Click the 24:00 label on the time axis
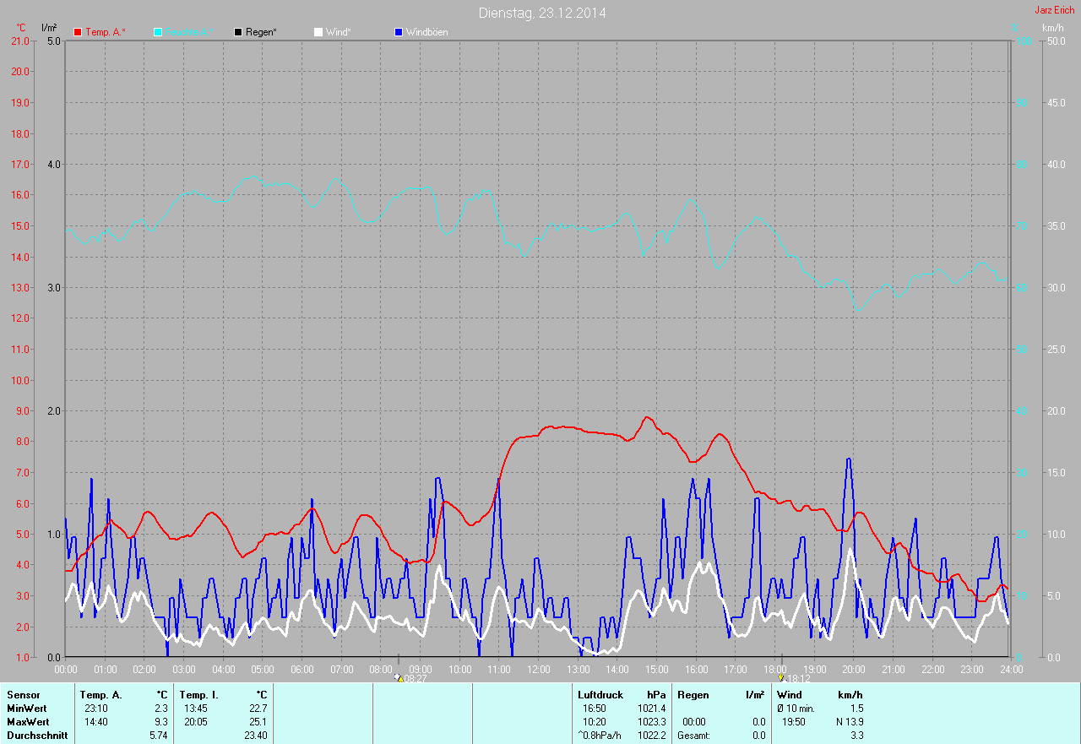The image size is (1081, 744). (x=1011, y=669)
